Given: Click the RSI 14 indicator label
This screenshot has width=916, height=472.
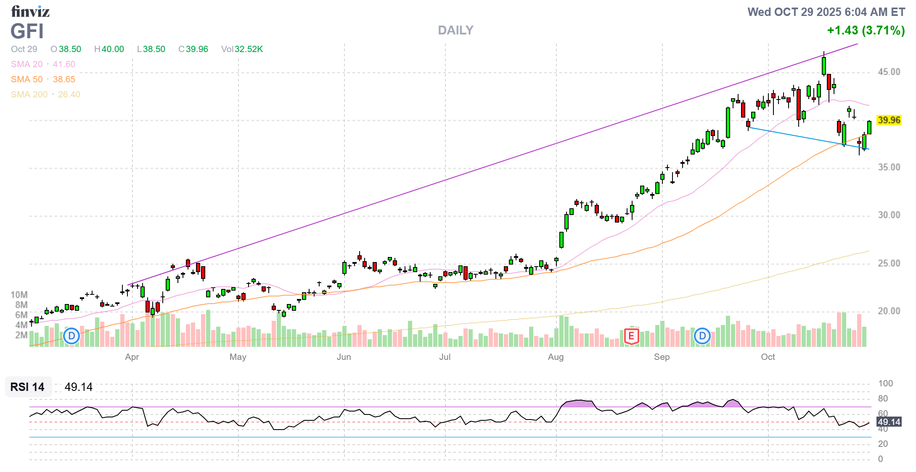Looking at the screenshot, I should (x=27, y=387).
